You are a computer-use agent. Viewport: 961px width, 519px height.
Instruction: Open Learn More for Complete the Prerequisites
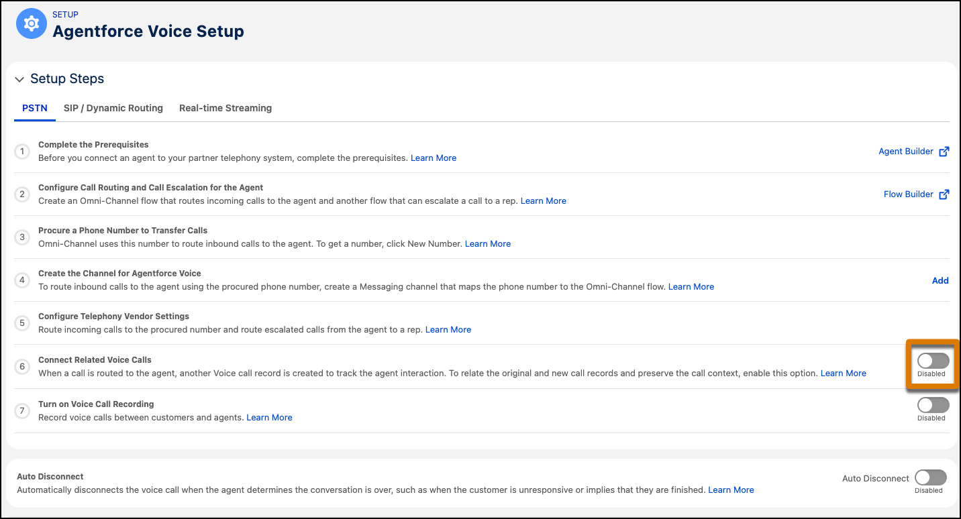[434, 158]
